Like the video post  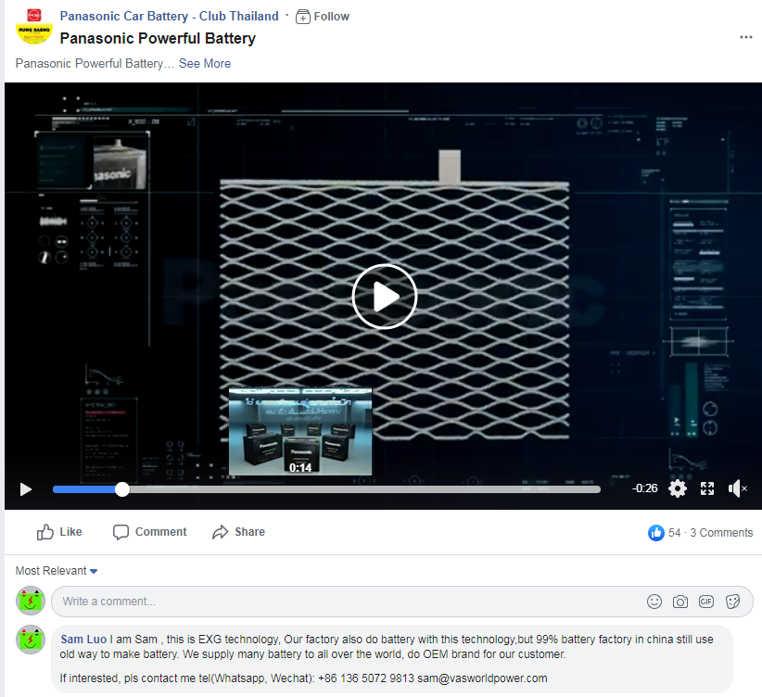(x=59, y=532)
